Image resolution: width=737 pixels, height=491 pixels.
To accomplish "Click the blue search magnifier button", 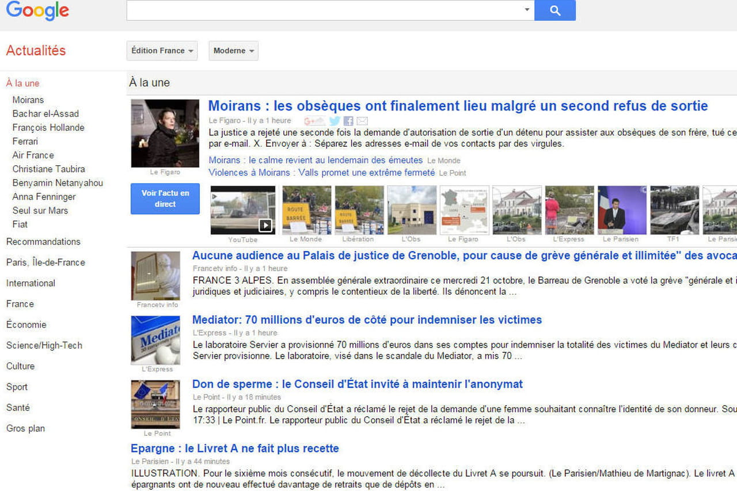I will (554, 10).
